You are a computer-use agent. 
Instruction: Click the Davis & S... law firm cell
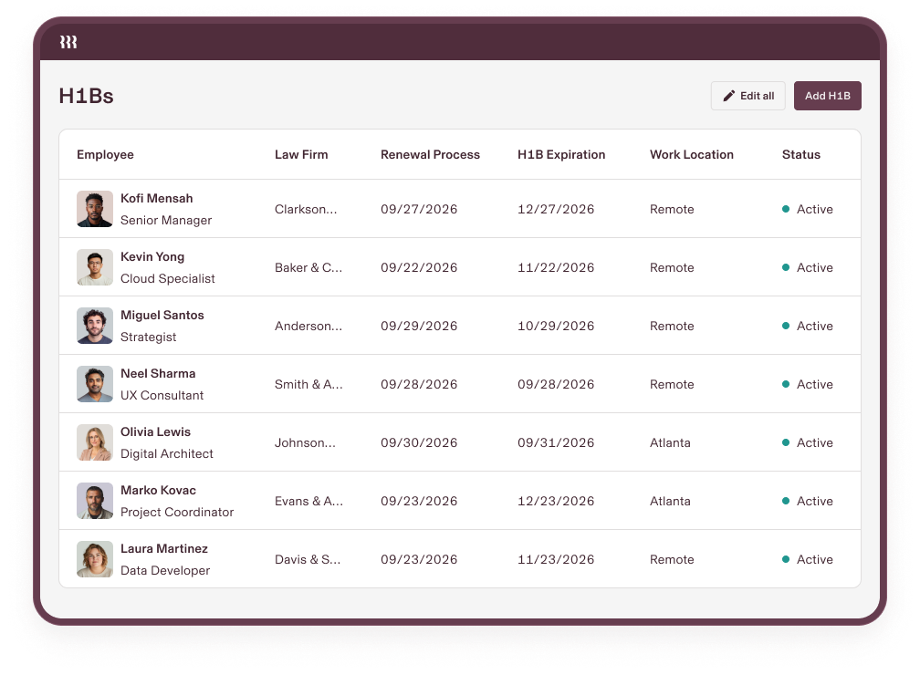click(x=308, y=559)
